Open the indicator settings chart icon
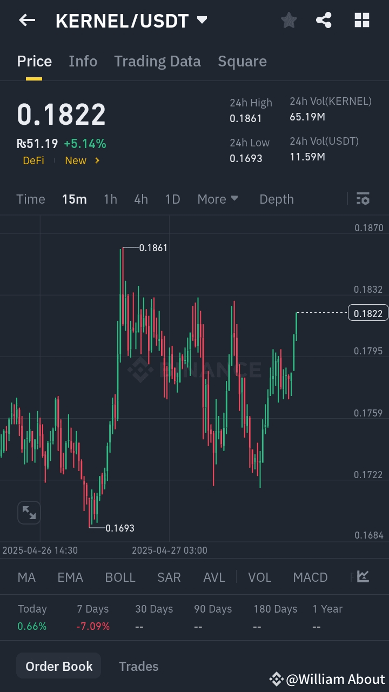Image resolution: width=389 pixels, height=692 pixels. click(363, 577)
